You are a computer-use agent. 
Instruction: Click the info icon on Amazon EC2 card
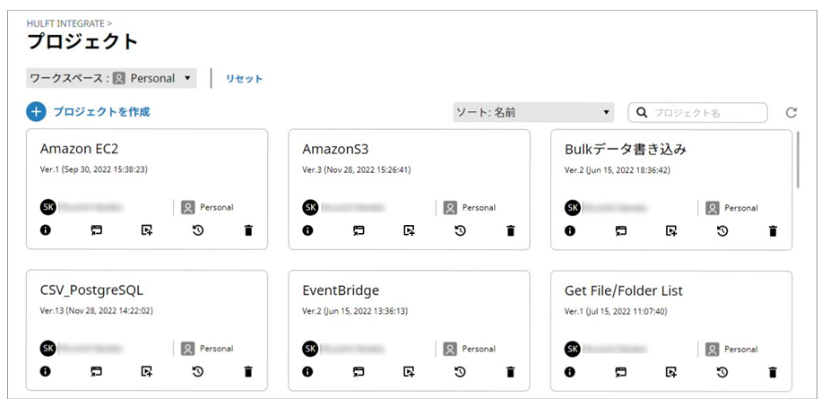coord(45,230)
